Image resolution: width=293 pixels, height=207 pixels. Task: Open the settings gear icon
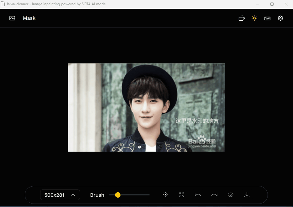click(280, 18)
